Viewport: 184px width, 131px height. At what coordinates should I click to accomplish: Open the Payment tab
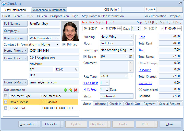tap(150, 104)
